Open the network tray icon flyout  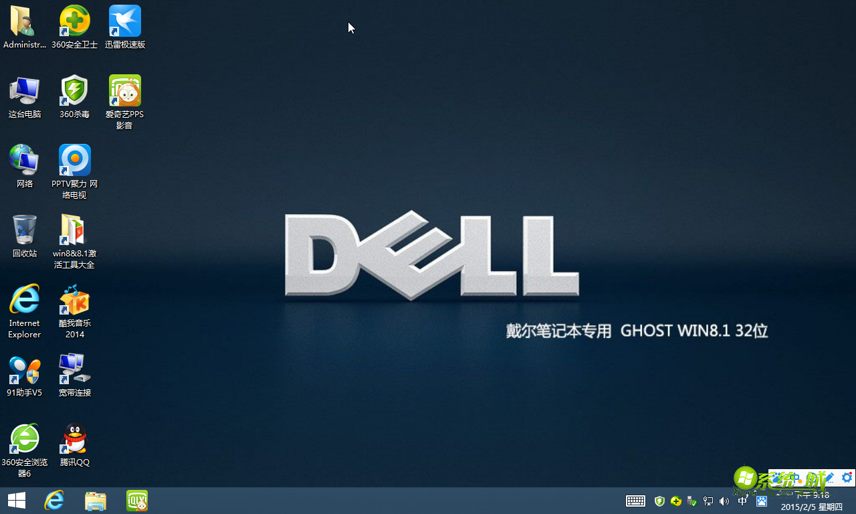tap(708, 501)
